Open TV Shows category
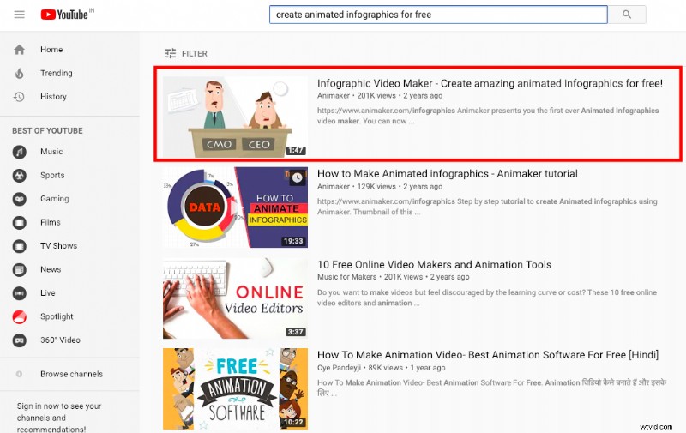The height and width of the screenshot is (433, 686). (58, 246)
